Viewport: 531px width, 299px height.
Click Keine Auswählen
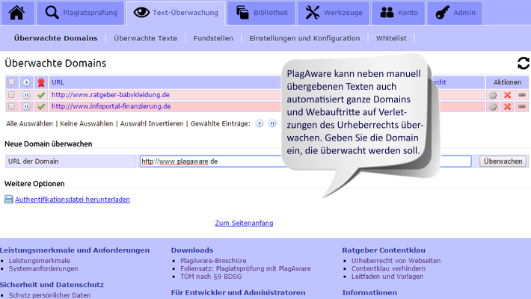(86, 123)
